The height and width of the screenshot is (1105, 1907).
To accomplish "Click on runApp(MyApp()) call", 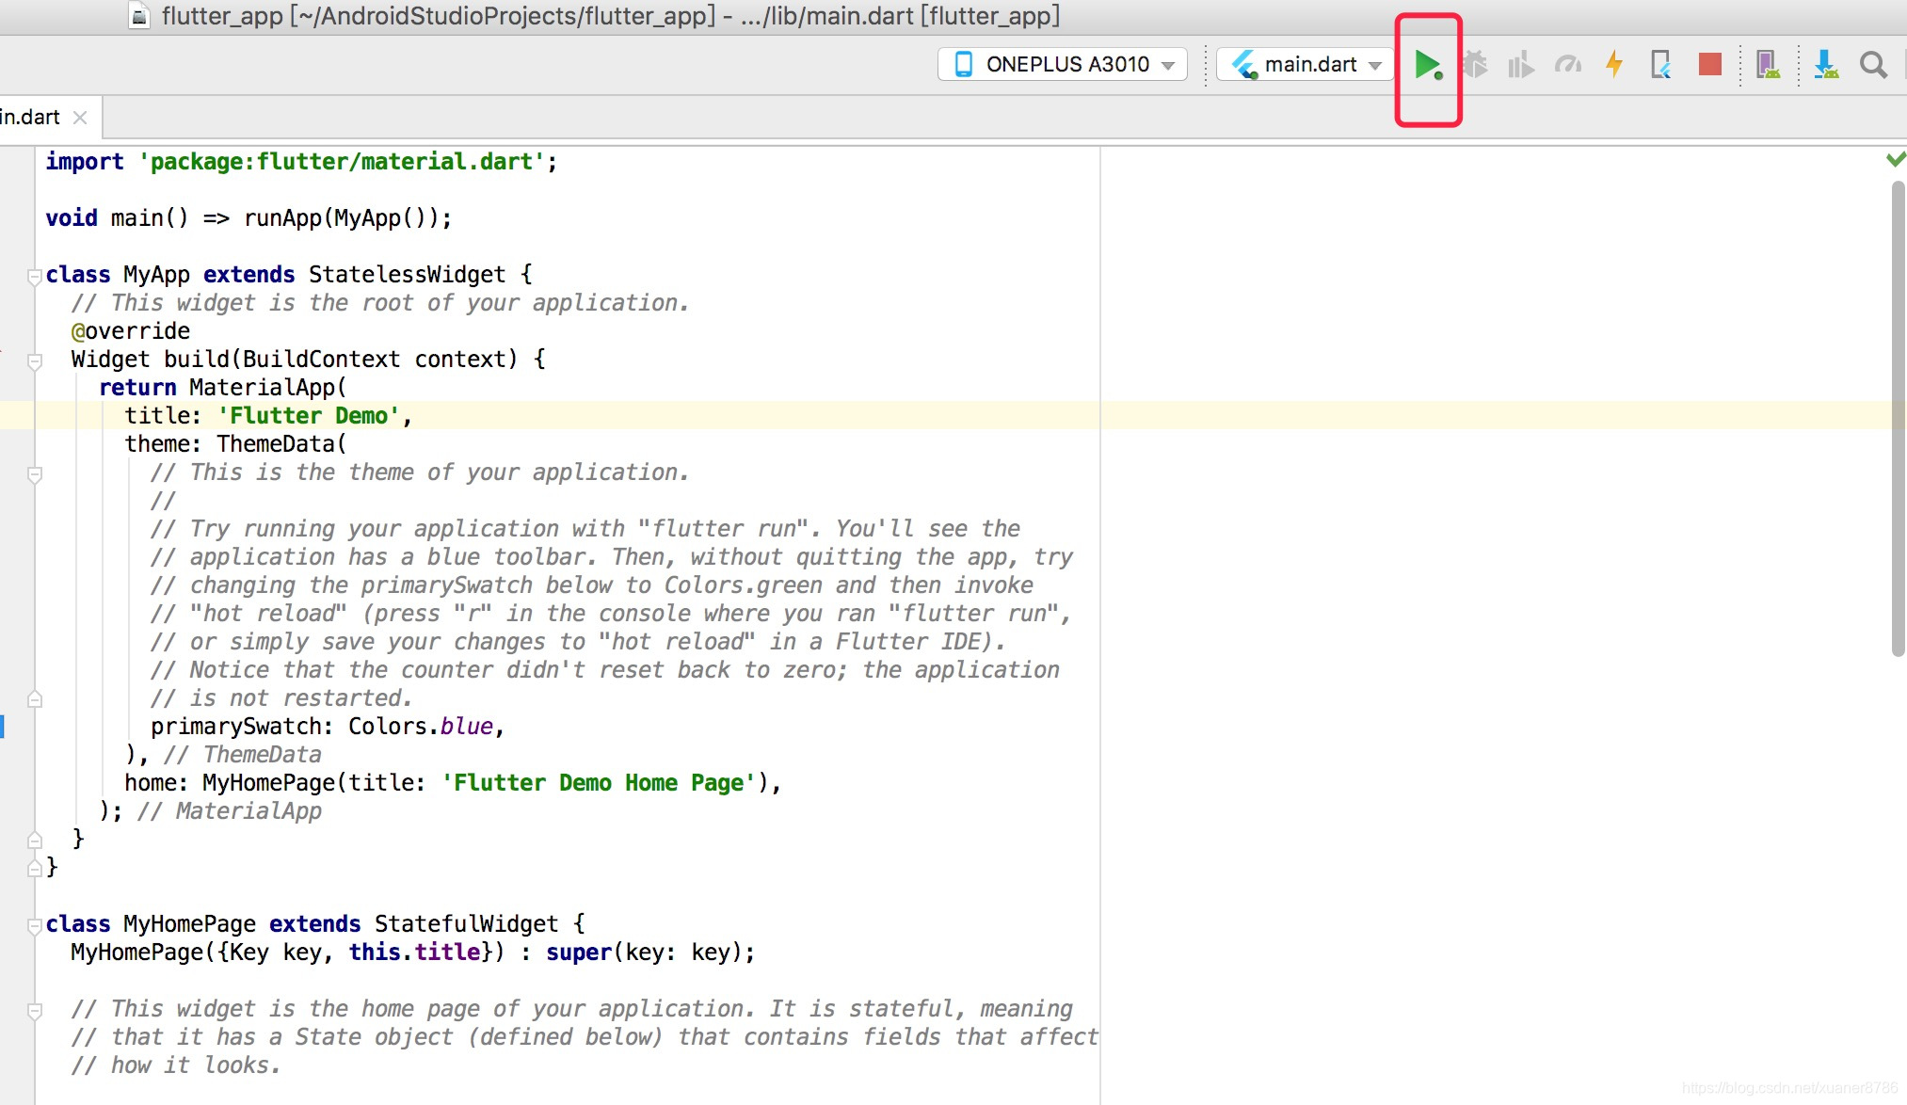I will [x=341, y=218].
